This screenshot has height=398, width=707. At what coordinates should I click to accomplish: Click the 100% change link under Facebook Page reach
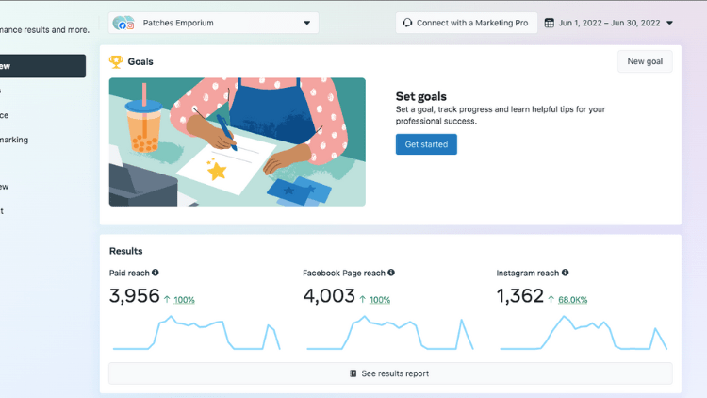point(380,300)
